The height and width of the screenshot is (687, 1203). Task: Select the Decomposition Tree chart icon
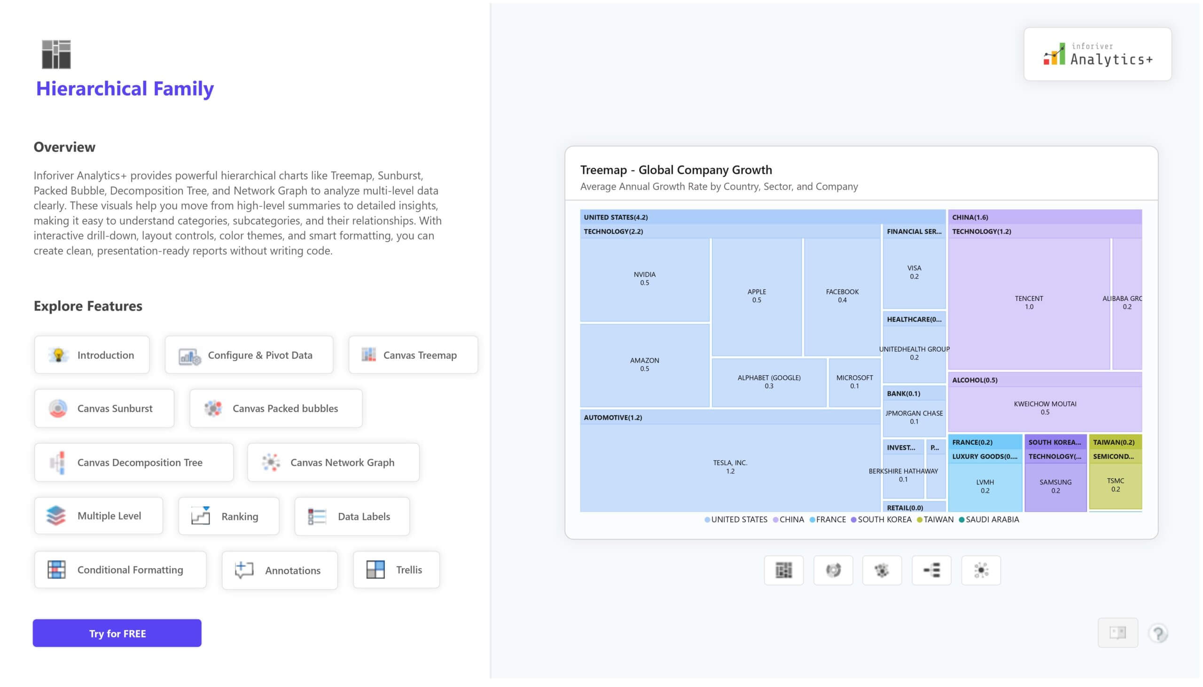931,570
